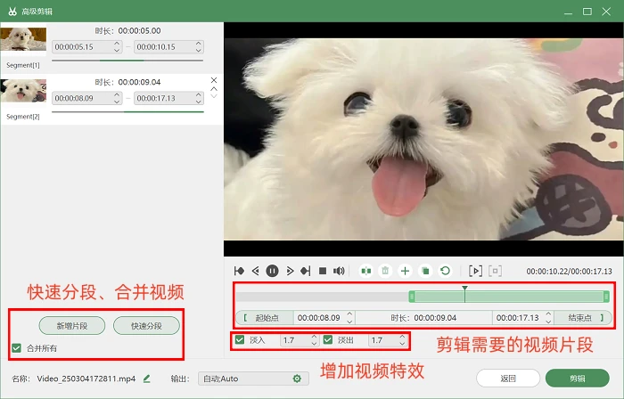Click the 自动;Auto output format field

tap(253, 379)
